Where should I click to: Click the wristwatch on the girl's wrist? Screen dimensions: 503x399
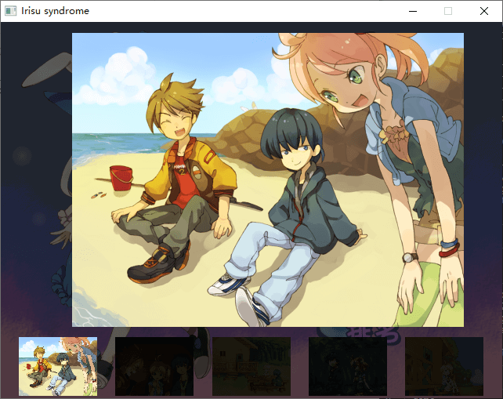[x=409, y=257]
